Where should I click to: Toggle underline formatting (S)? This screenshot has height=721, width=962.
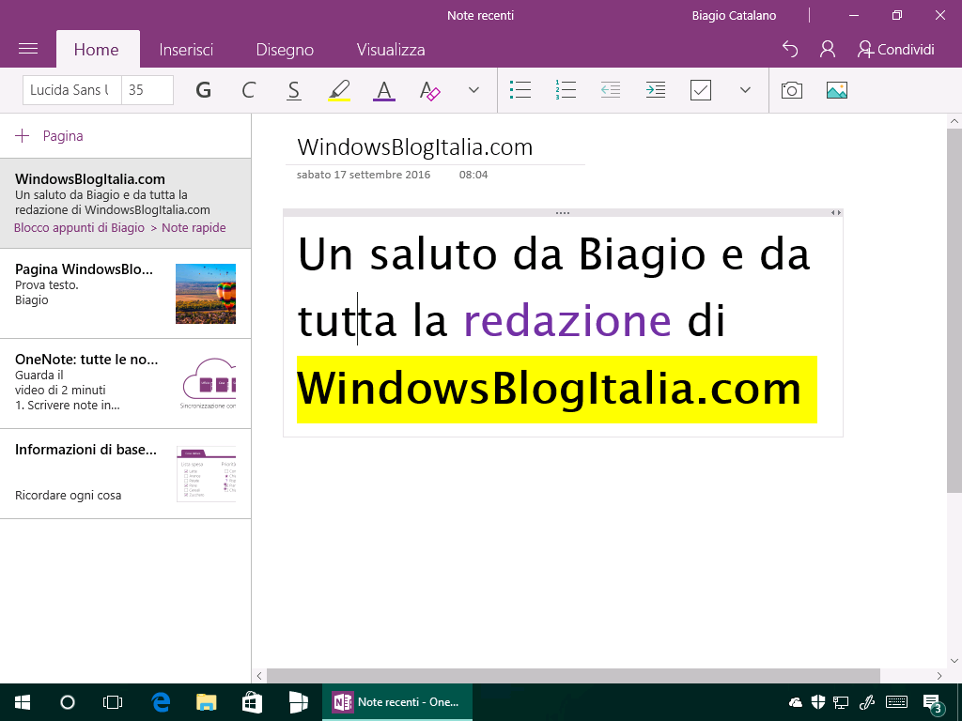(x=294, y=90)
